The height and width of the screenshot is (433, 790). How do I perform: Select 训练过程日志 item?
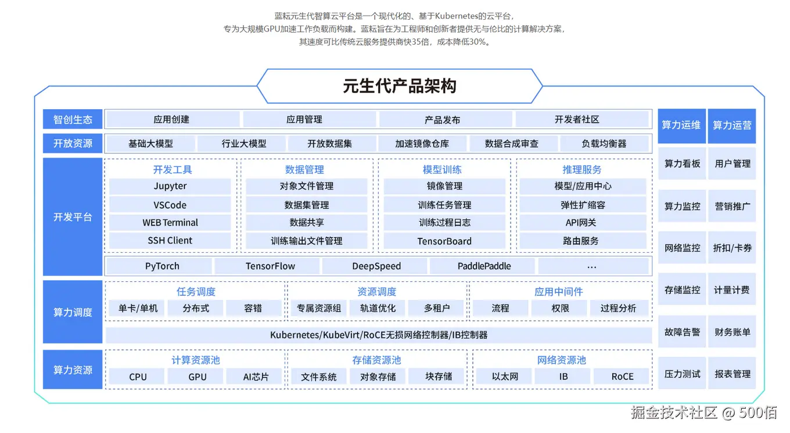coord(444,223)
